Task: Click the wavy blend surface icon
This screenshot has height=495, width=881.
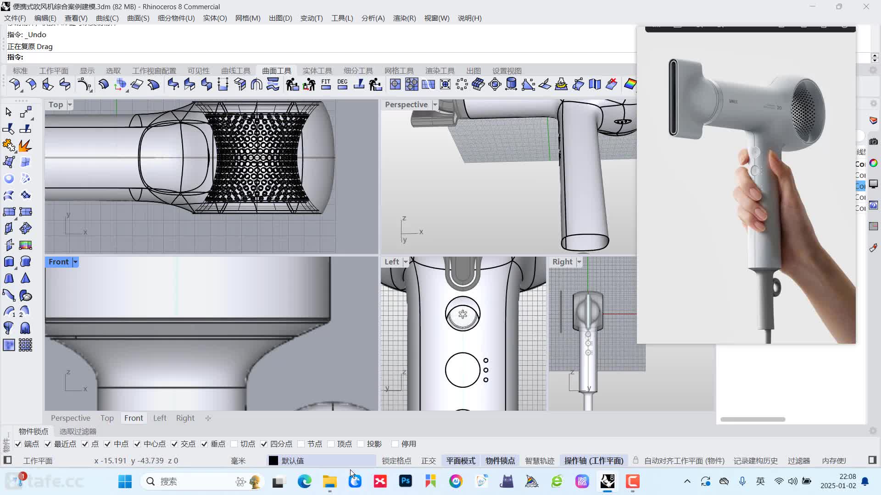Action: tap(273, 84)
